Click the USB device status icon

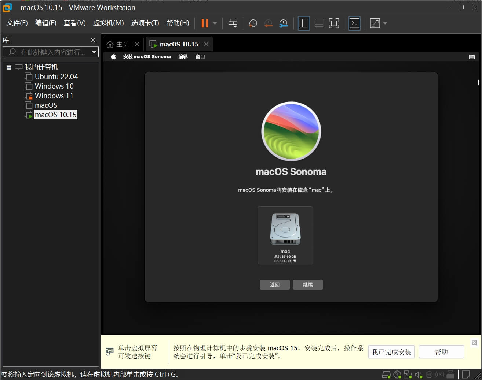[x=450, y=375]
